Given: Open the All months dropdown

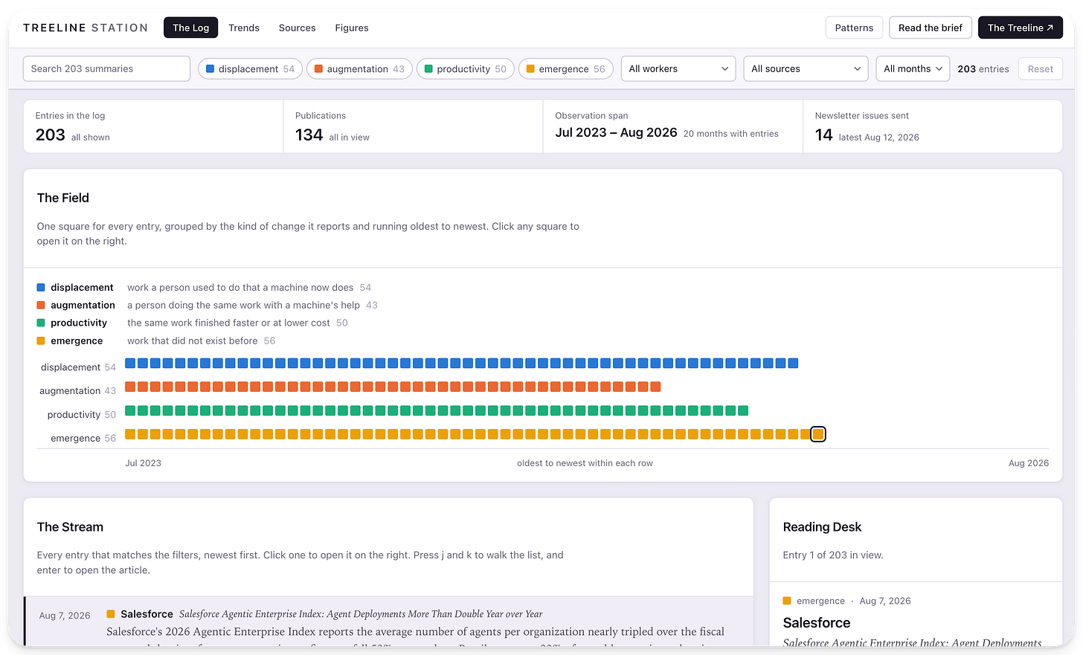Looking at the screenshot, I should pos(913,69).
